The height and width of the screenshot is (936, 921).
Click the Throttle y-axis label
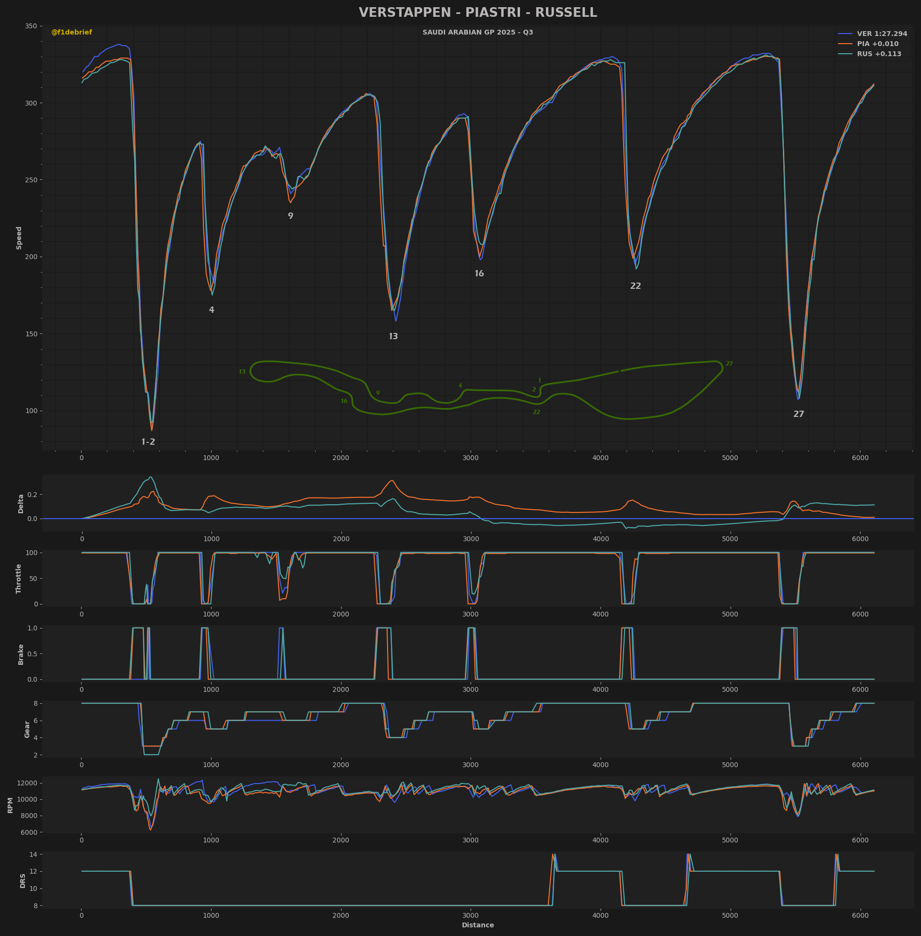click(x=19, y=579)
